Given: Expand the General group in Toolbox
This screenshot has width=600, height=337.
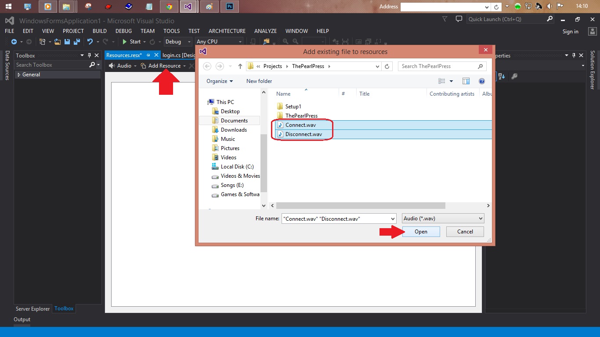Looking at the screenshot, I should pyautogui.click(x=19, y=75).
